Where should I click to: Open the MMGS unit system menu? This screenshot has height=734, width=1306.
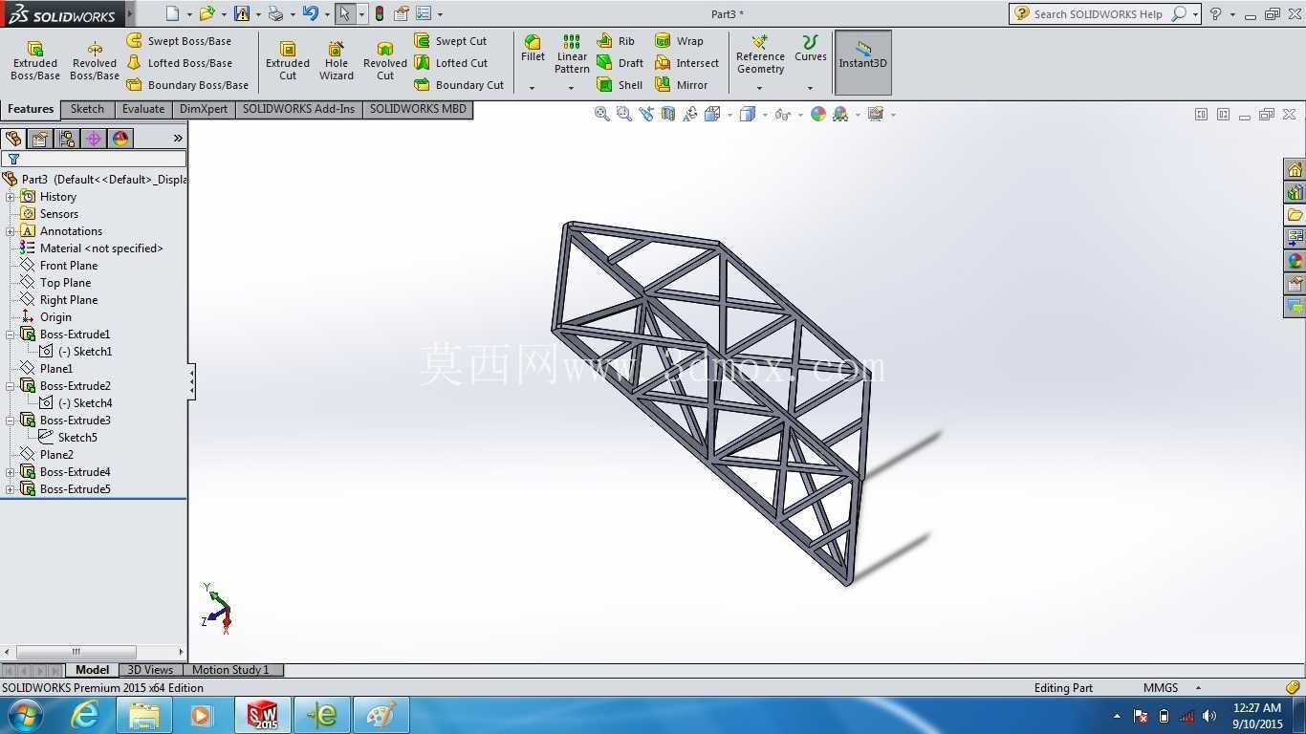(x=1171, y=688)
